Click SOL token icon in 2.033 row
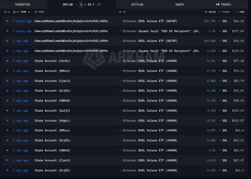The width and height of the screenshot is (251, 179). (x=220, y=51)
